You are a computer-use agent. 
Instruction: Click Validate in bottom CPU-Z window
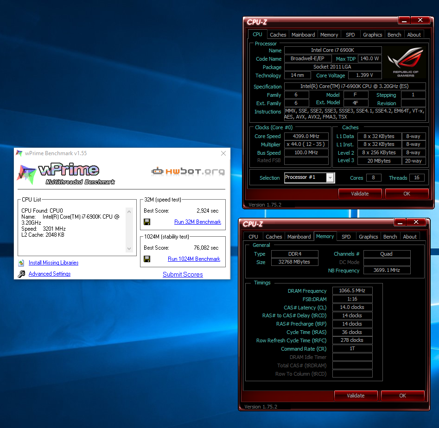coord(356,396)
